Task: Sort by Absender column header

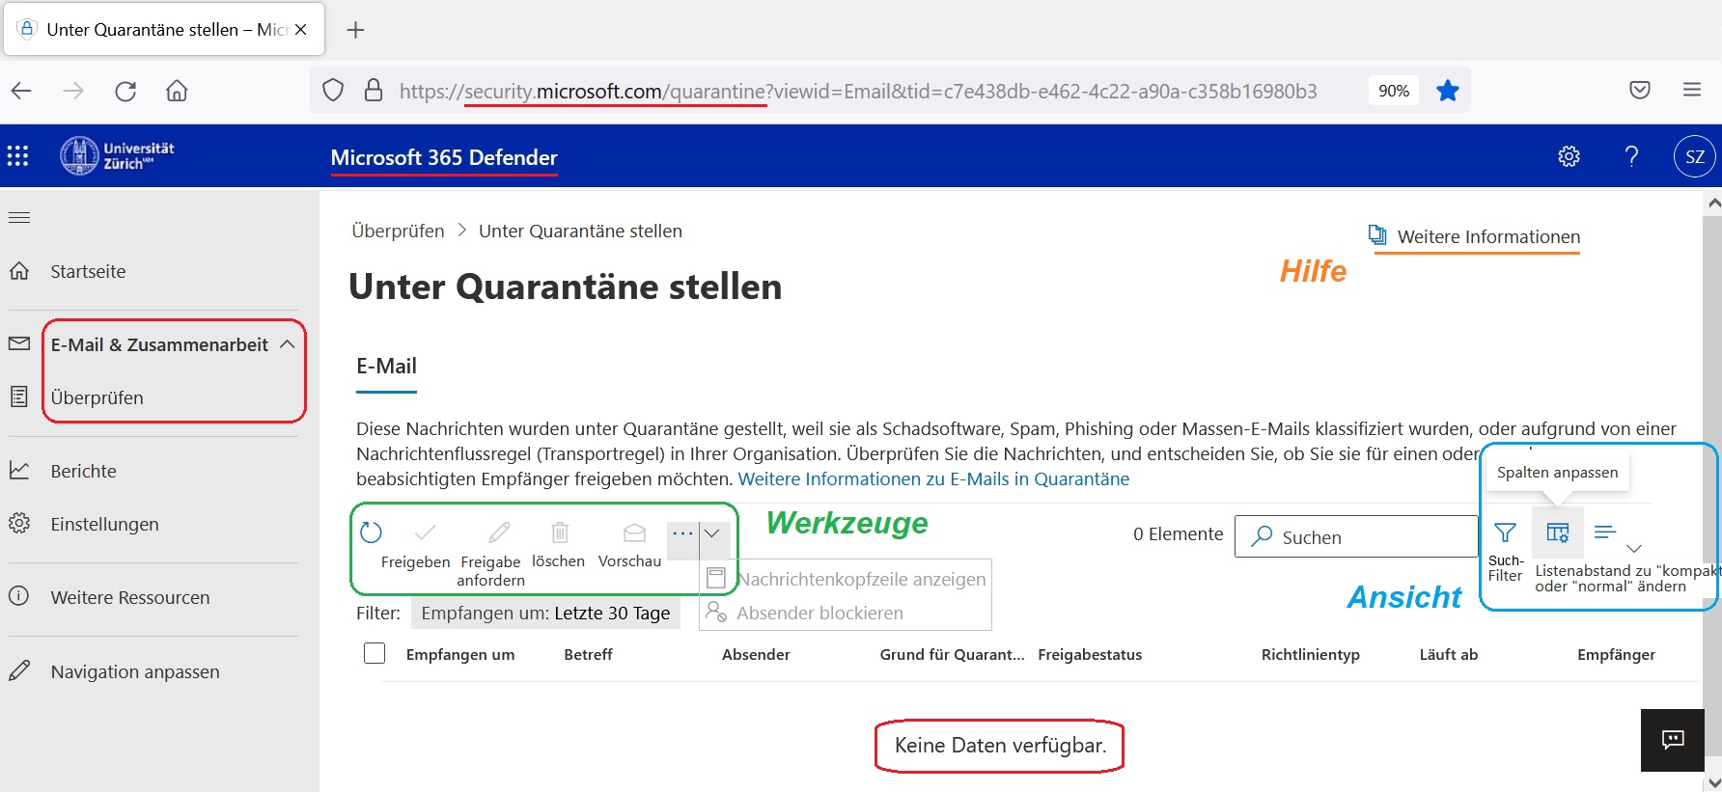Action: pos(756,654)
